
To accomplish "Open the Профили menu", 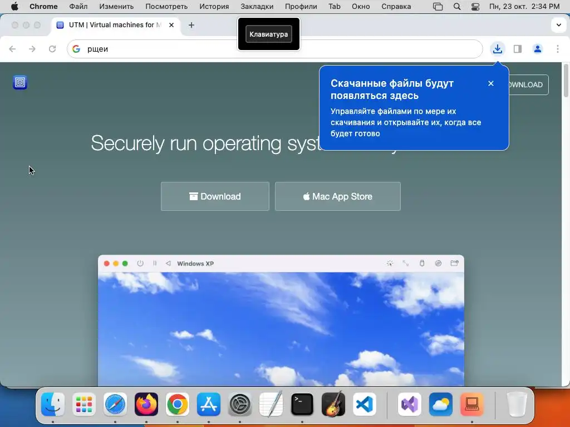I will click(301, 7).
